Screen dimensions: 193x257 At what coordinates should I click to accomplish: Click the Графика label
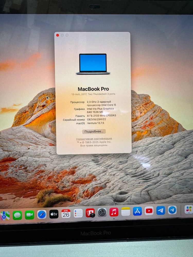(x=79, y=109)
